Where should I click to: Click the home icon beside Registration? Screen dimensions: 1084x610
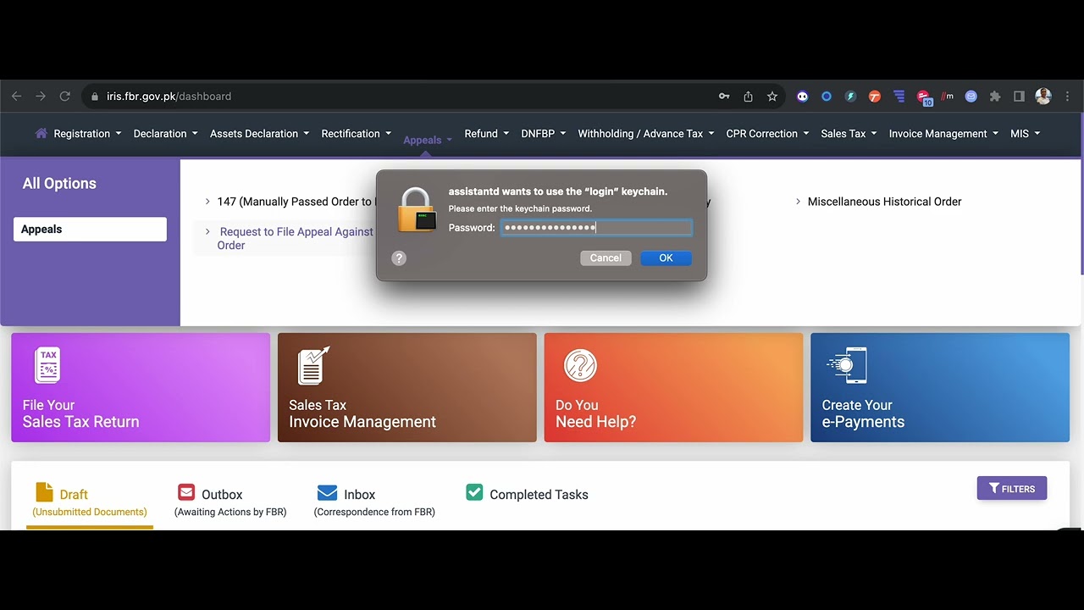click(x=41, y=133)
